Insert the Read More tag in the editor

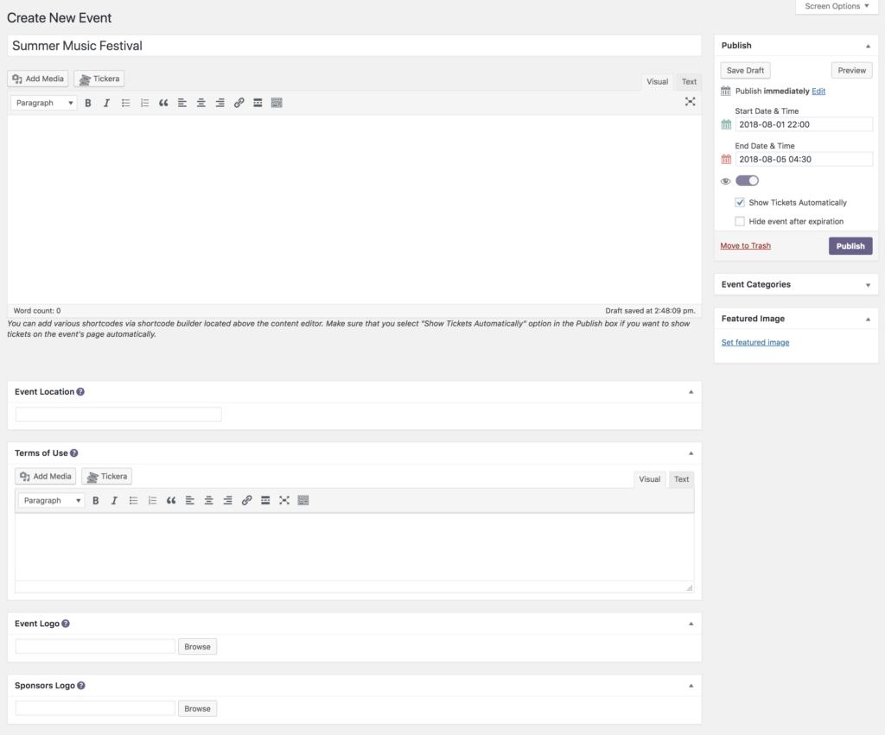coord(258,103)
